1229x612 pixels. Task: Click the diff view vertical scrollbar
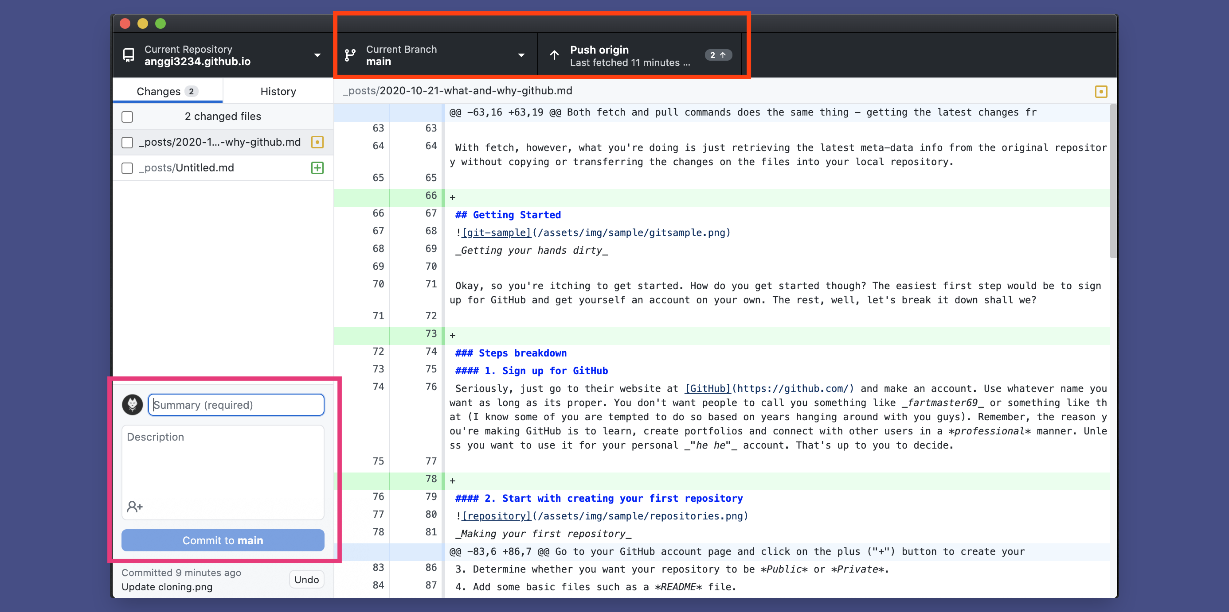coord(1113,181)
